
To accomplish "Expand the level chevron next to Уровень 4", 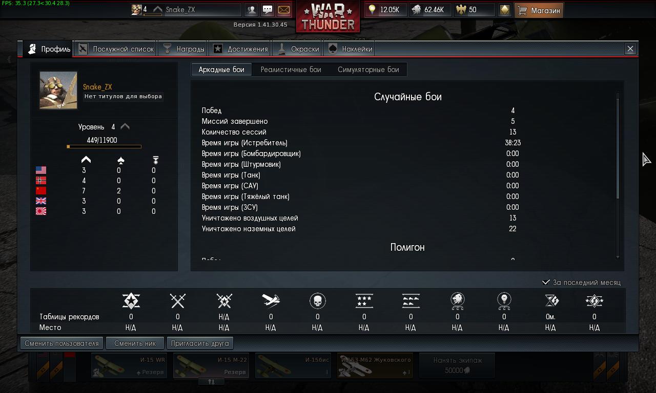I will click(x=125, y=126).
